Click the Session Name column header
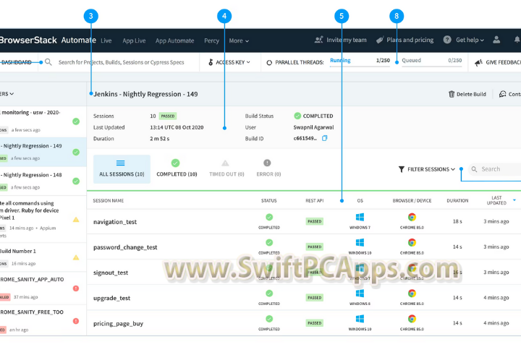521x347 pixels. click(108, 200)
